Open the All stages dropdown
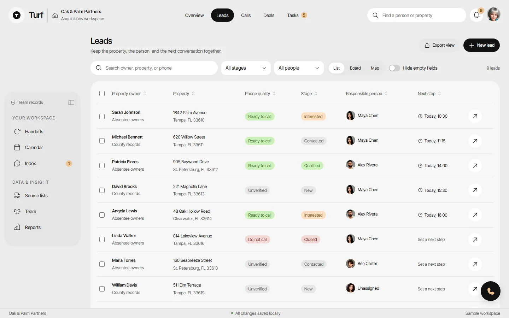This screenshot has height=318, width=509. (x=246, y=68)
